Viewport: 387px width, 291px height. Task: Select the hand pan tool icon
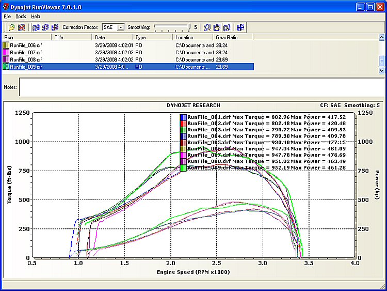click(217, 27)
